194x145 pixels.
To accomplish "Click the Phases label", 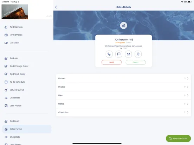I will (x=62, y=78).
